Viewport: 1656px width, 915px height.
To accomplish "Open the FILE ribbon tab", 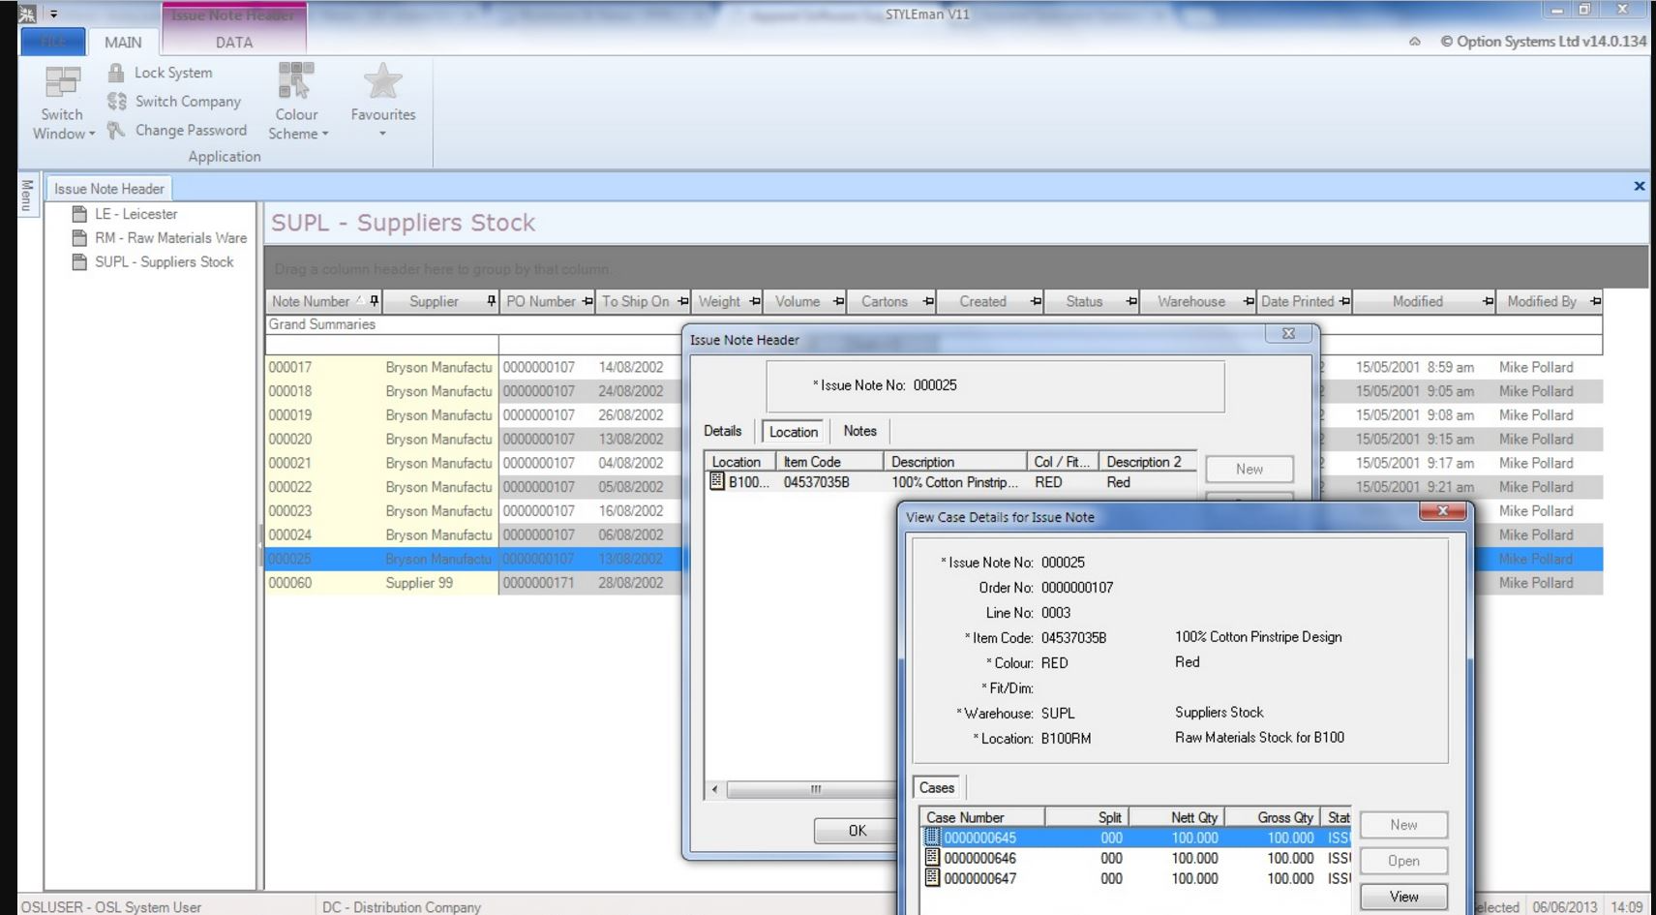I will point(53,43).
